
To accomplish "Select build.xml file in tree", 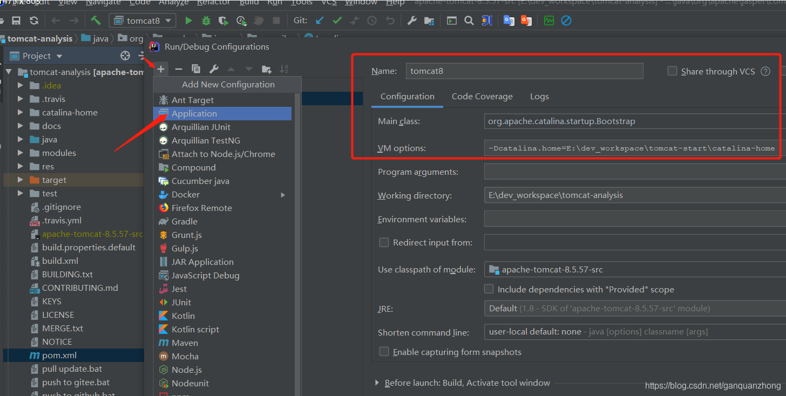I will (60, 261).
